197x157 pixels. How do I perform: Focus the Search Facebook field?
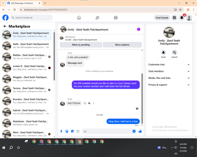32,18
